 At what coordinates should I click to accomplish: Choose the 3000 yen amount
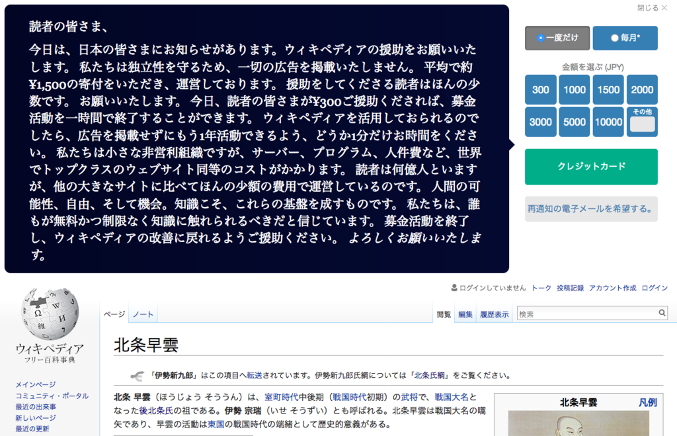[x=541, y=122]
